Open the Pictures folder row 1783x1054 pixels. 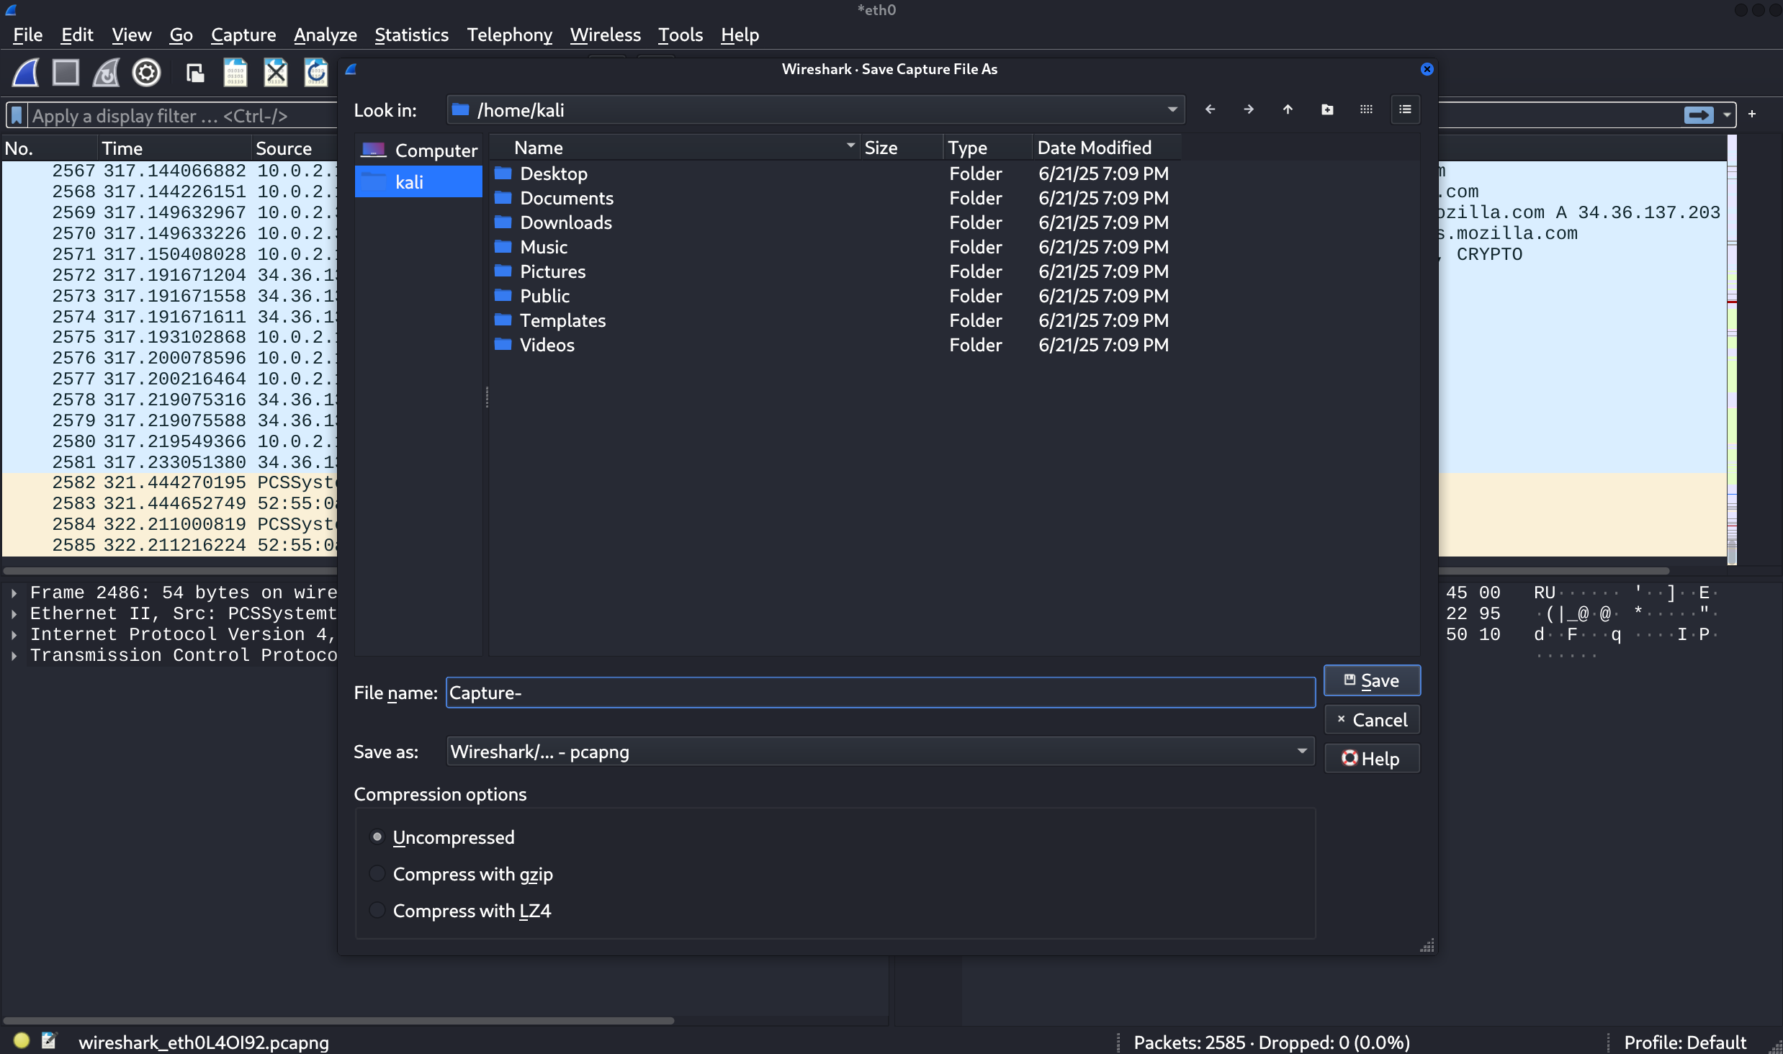[x=835, y=271]
